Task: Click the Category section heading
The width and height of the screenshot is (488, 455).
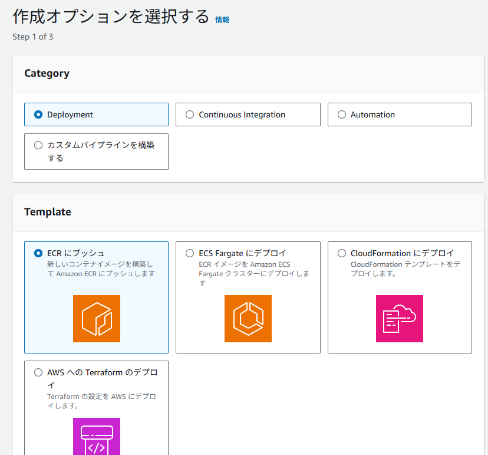Action: [47, 73]
